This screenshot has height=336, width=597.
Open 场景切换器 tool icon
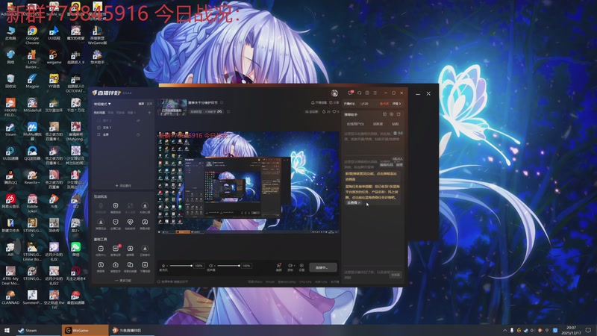(x=130, y=267)
